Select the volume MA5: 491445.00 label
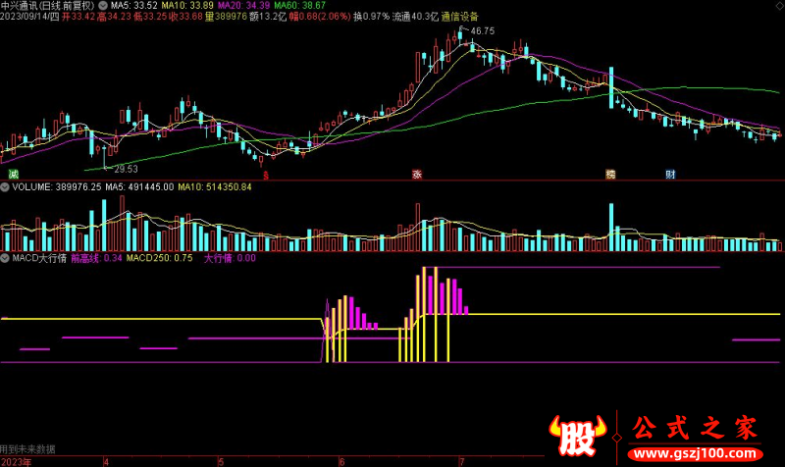The width and height of the screenshot is (785, 467). pyautogui.click(x=139, y=187)
